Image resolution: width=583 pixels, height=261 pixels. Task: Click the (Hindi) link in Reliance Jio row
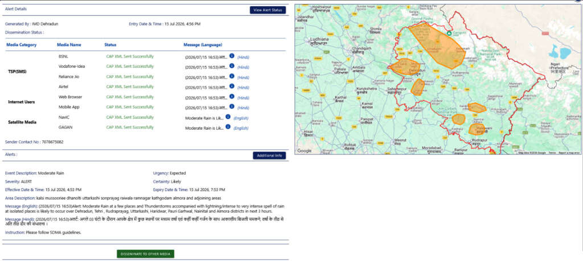click(x=243, y=77)
